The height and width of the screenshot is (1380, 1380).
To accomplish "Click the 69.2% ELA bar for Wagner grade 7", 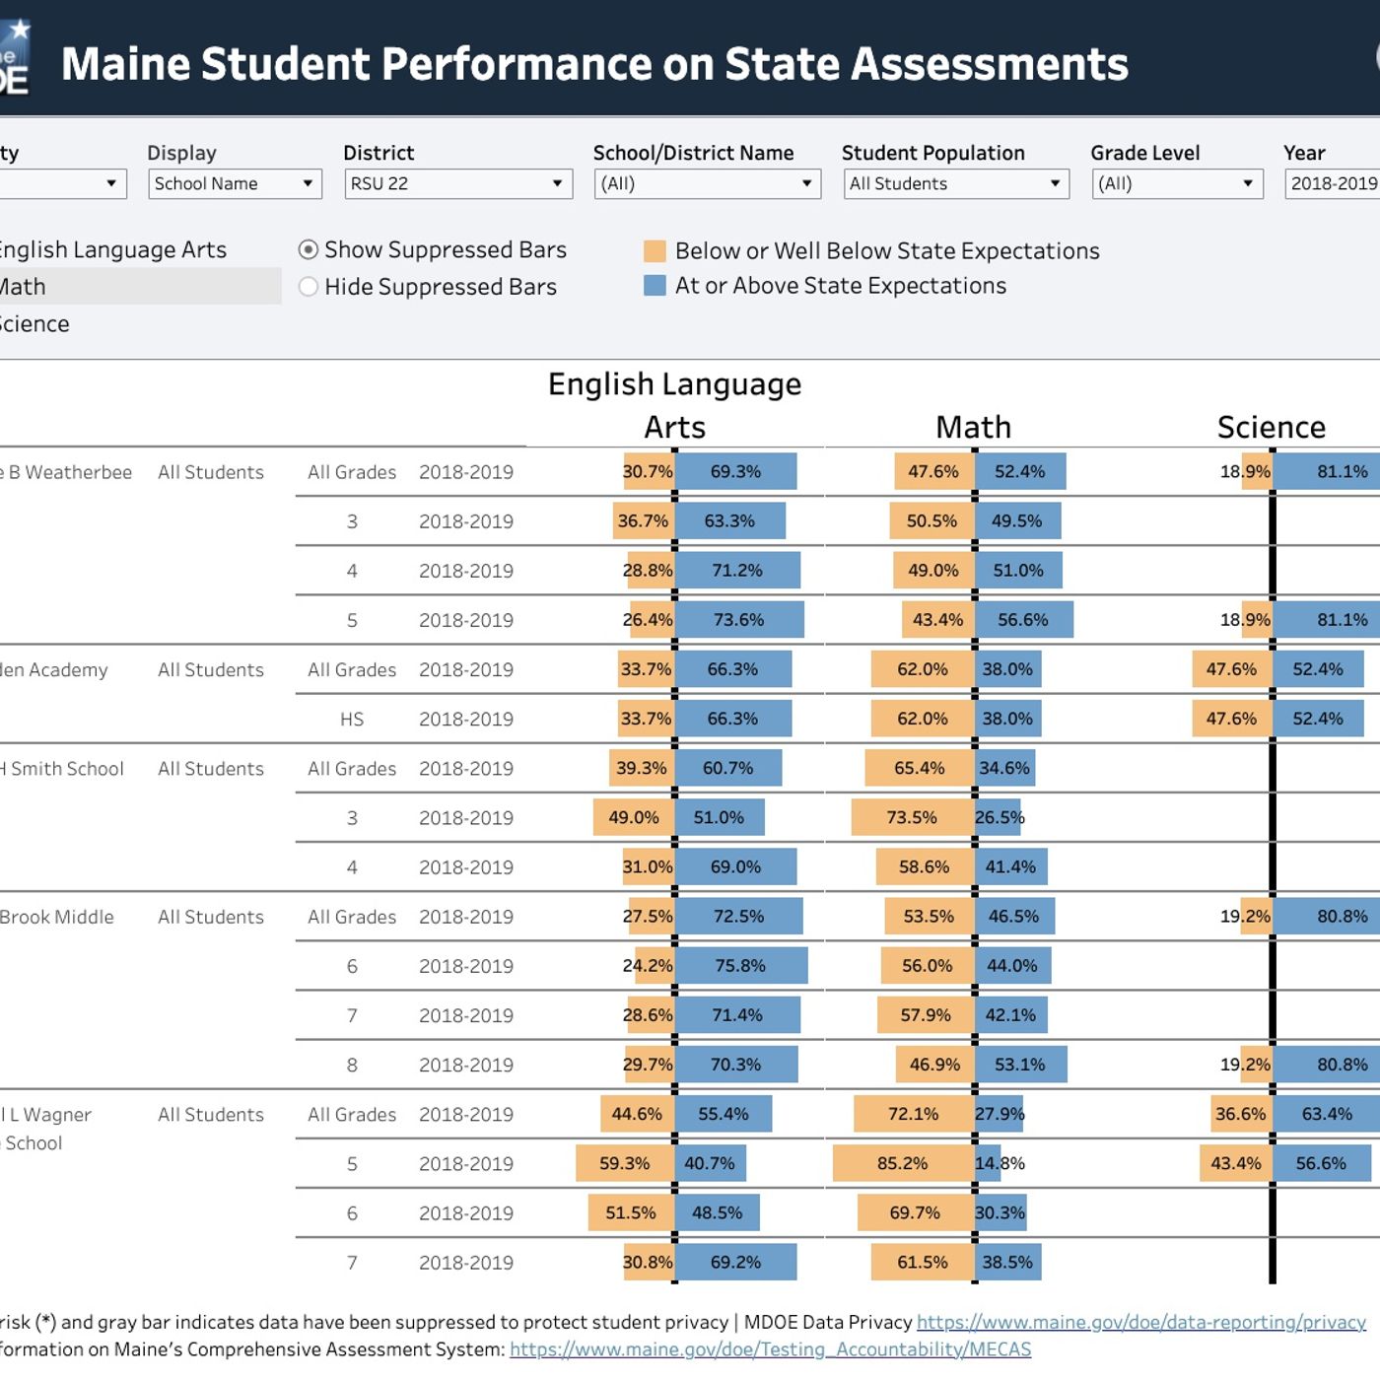I will [x=736, y=1262].
